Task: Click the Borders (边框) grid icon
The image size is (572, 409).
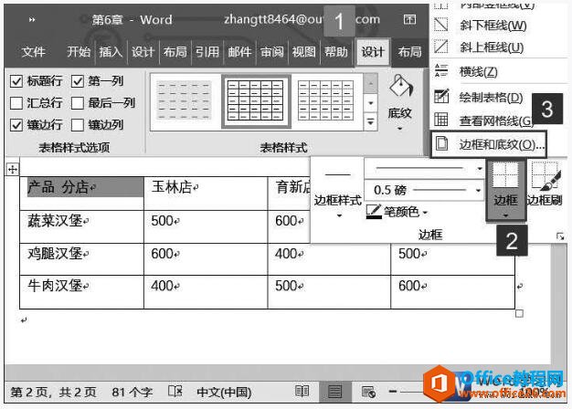Action: pyautogui.click(x=504, y=181)
